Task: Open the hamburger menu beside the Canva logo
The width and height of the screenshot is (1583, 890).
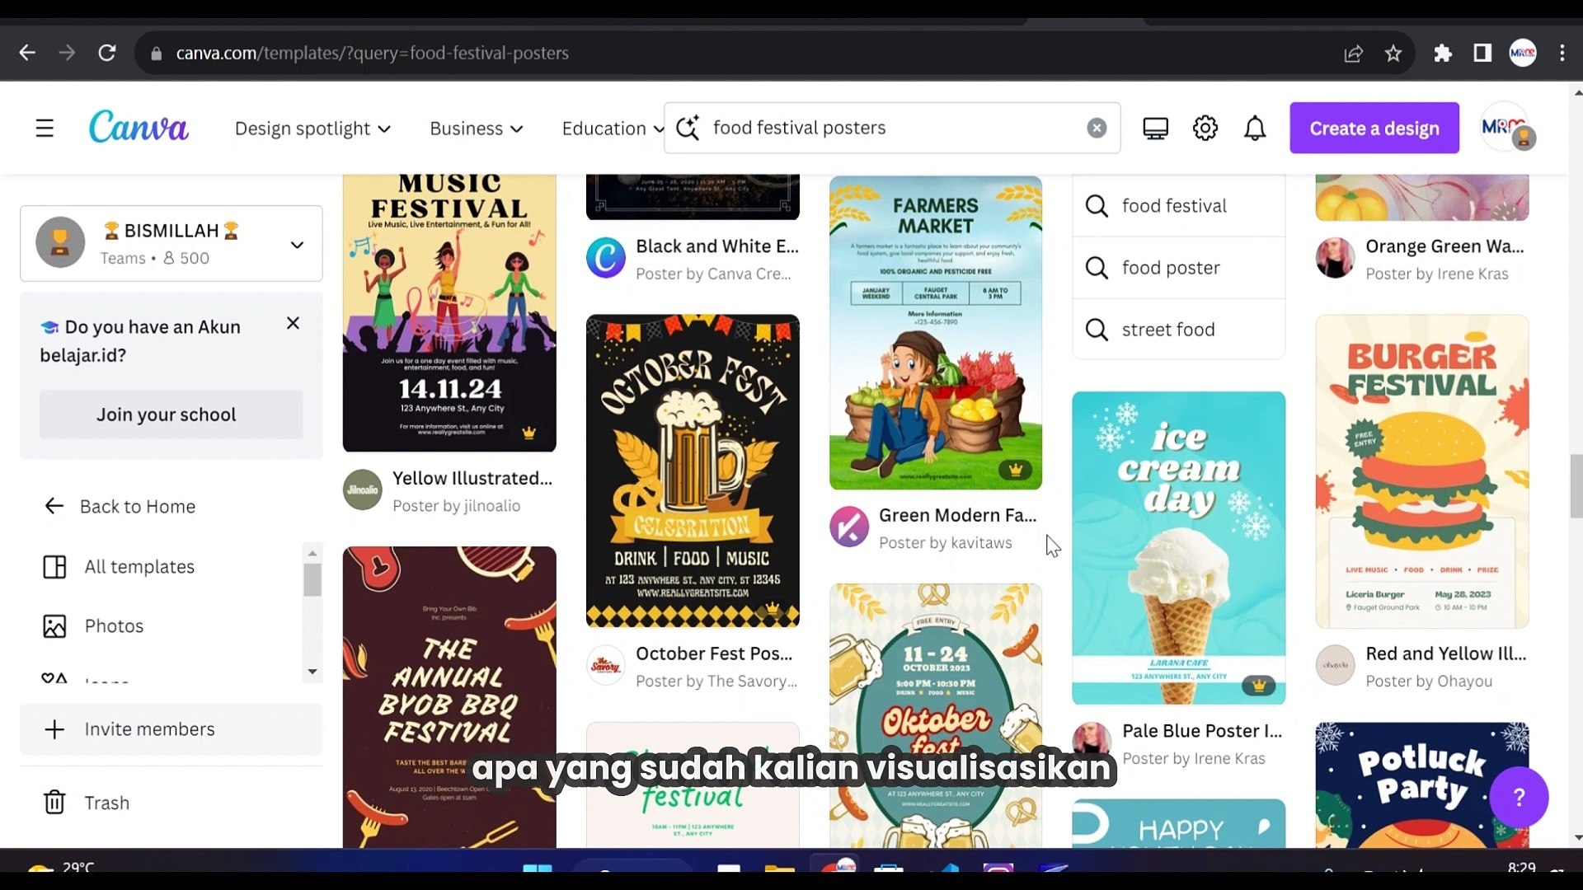Action: pyautogui.click(x=44, y=128)
